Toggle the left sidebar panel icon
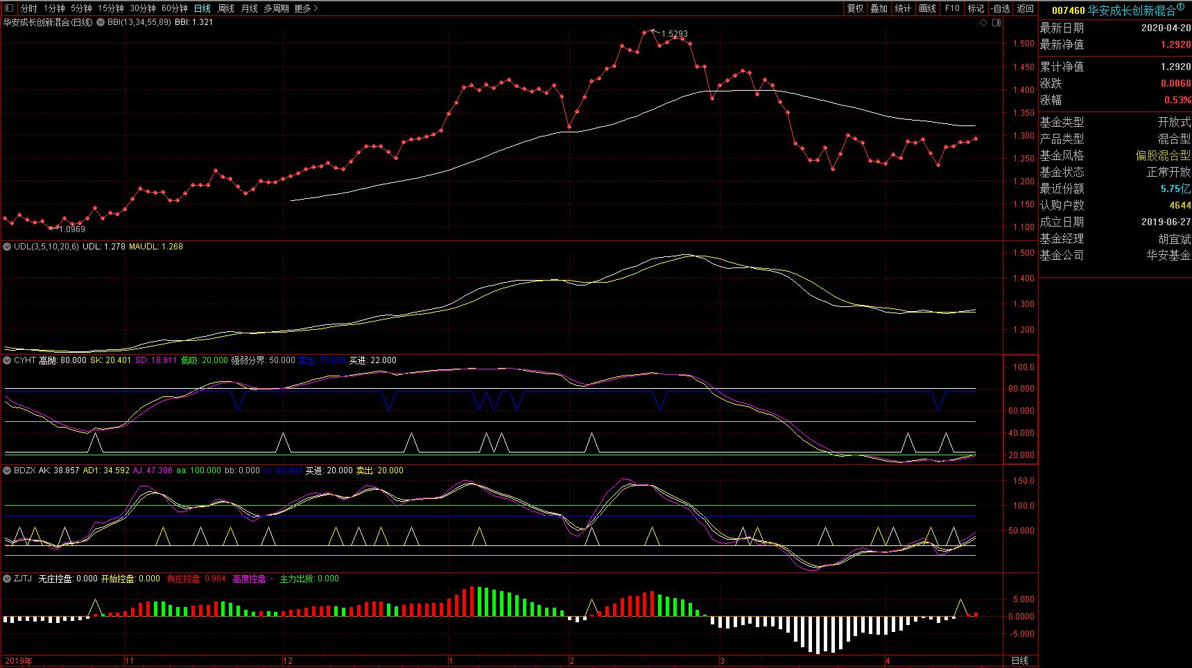The image size is (1192, 668). tap(9, 8)
